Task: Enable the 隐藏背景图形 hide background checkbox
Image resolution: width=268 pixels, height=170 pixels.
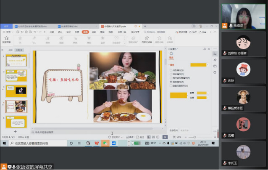Action: tap(171, 85)
